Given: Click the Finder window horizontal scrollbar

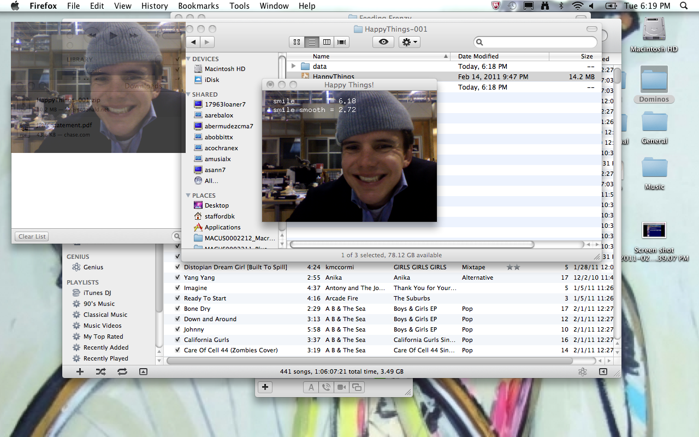Looking at the screenshot, I should point(412,244).
